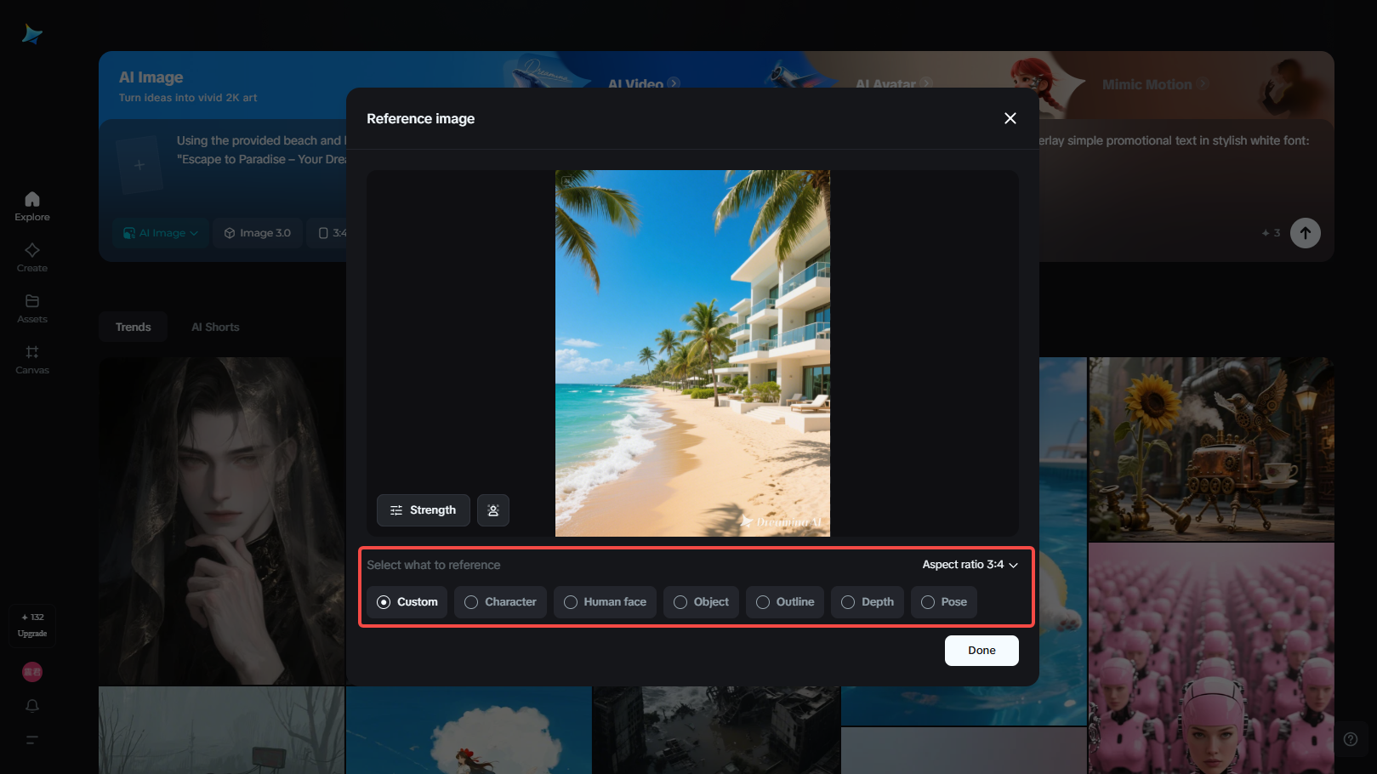Open the Strength adjustment button
The image size is (1377, 774).
coord(424,510)
